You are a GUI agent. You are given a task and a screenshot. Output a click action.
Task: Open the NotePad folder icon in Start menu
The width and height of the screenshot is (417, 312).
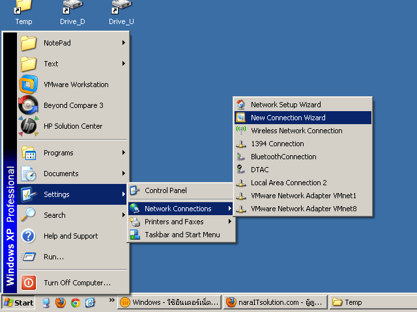29,43
